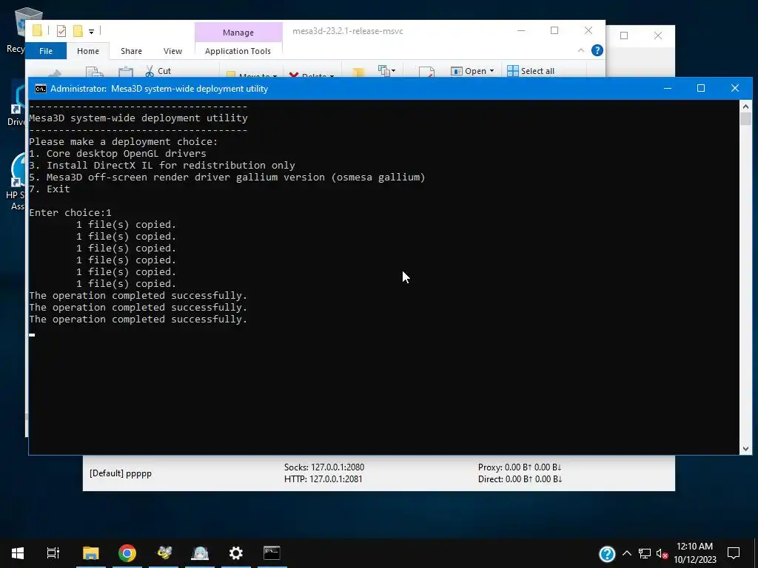Open the Action Center notifications icon
Viewport: 758px width, 568px height.
734,553
